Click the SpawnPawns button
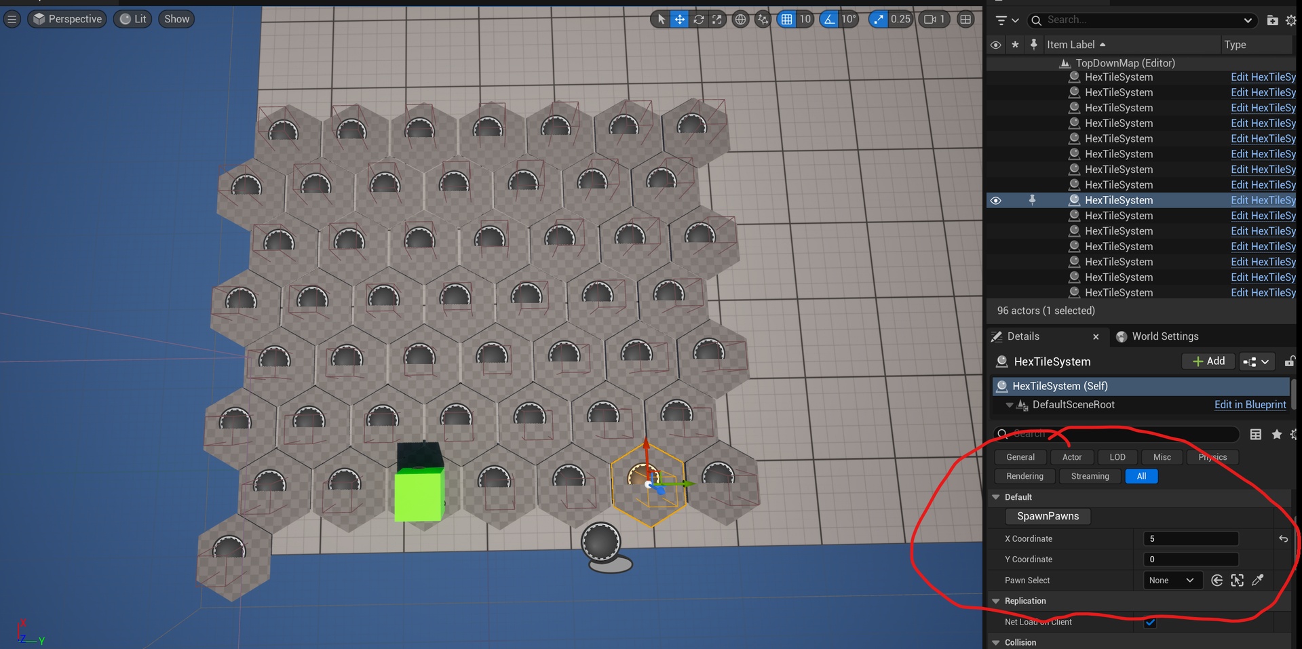1302x649 pixels. (1048, 516)
